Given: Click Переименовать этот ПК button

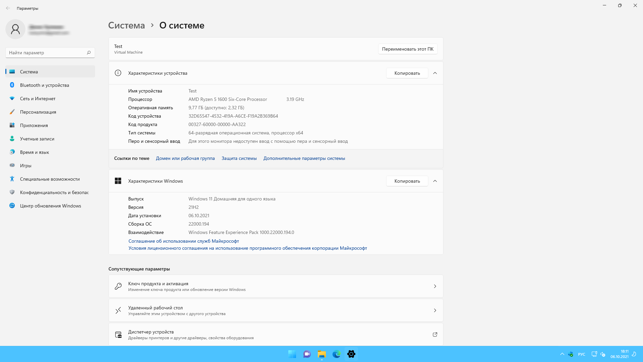Looking at the screenshot, I should pyautogui.click(x=408, y=49).
